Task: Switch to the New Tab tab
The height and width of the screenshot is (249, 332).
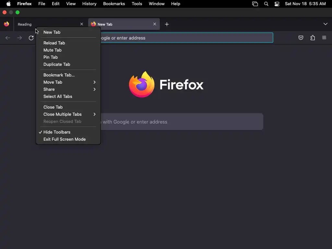Action: click(124, 24)
